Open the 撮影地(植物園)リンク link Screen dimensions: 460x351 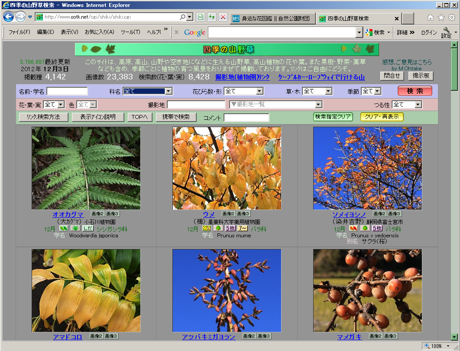coord(242,77)
